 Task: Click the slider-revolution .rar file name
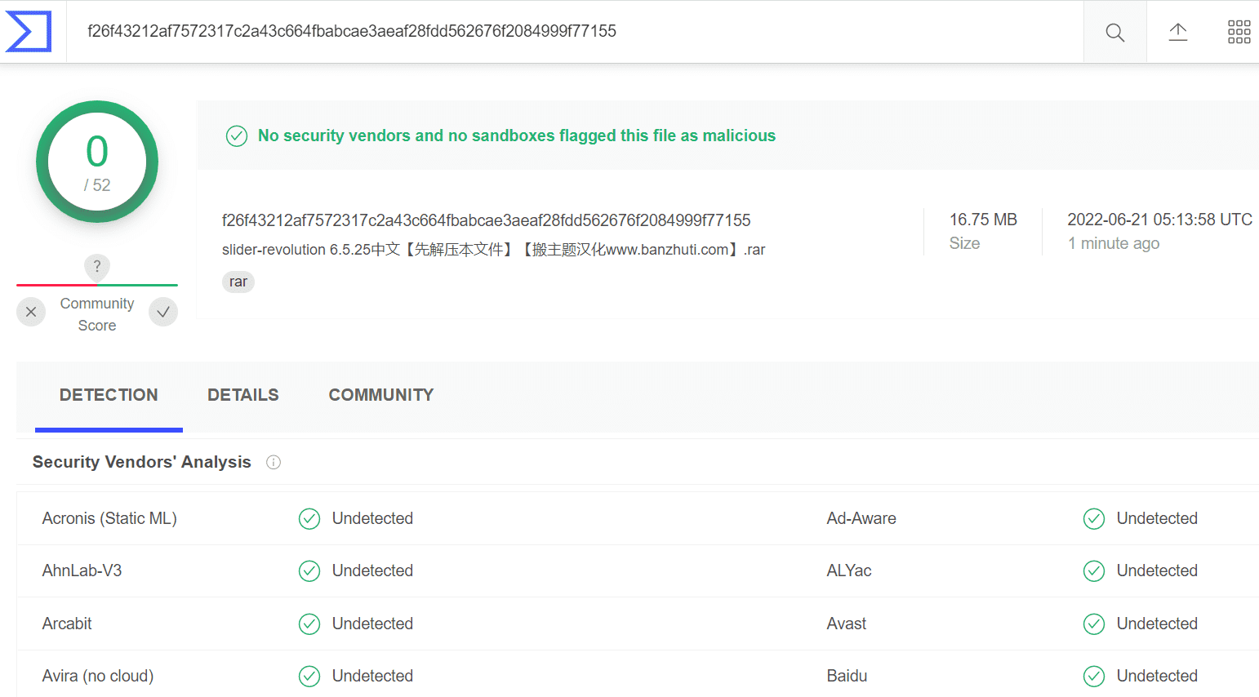[x=493, y=250]
